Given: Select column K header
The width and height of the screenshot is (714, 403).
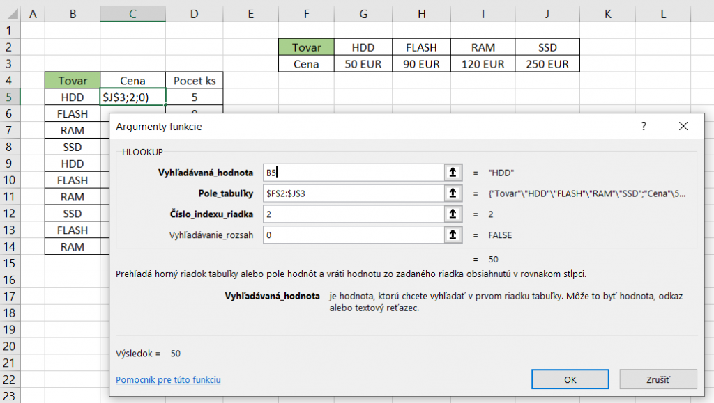Looking at the screenshot, I should click(607, 14).
